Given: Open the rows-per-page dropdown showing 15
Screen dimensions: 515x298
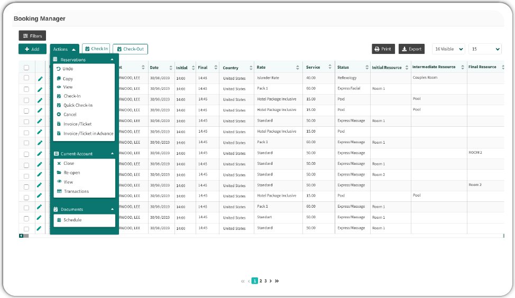Looking at the screenshot, I should tap(485, 49).
